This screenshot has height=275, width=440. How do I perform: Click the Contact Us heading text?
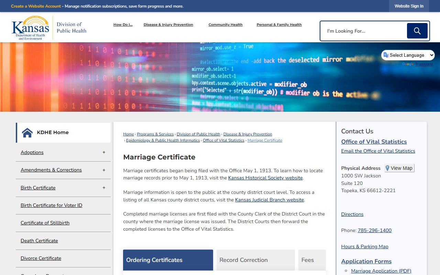(357, 131)
